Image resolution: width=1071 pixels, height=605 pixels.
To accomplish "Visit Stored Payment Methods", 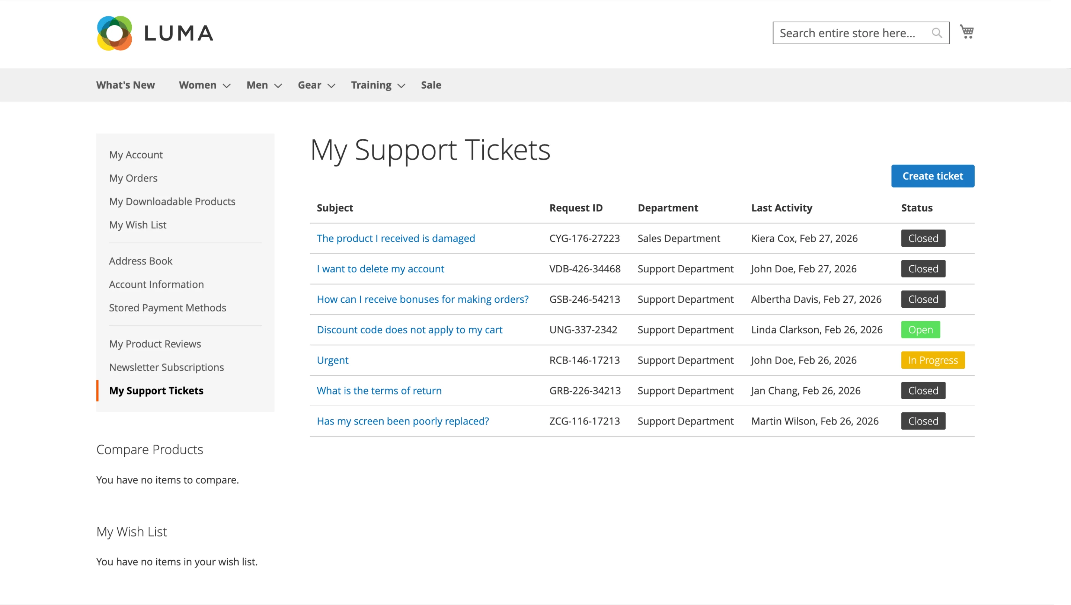I will (x=167, y=308).
